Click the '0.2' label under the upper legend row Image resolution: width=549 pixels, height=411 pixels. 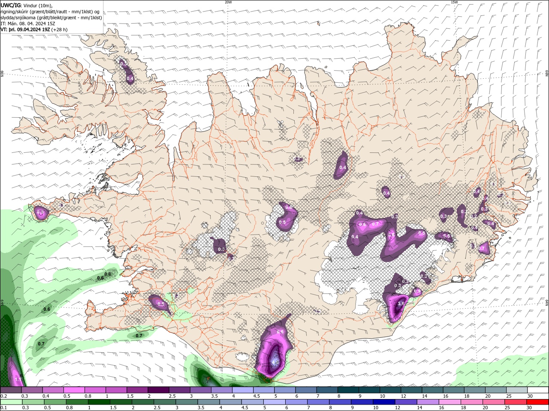[x=3, y=396]
